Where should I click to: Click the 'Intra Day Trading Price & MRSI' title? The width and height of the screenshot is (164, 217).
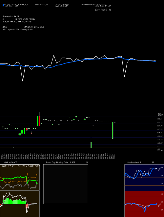(67, 162)
